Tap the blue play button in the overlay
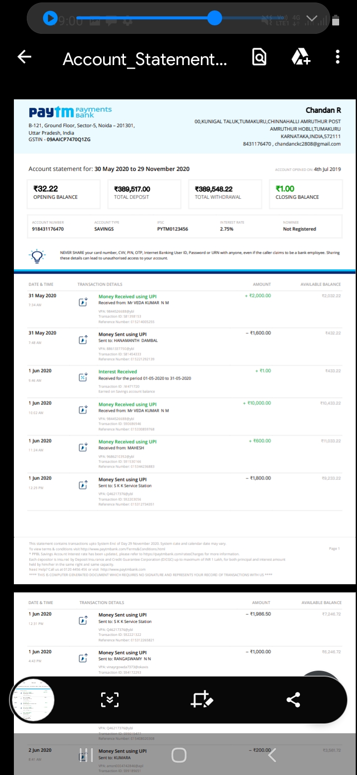Screen dimensions: 357x775 pyautogui.click(x=50, y=18)
